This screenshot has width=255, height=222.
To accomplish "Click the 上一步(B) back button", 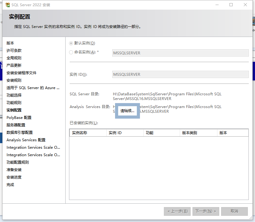I will click(x=177, y=211).
